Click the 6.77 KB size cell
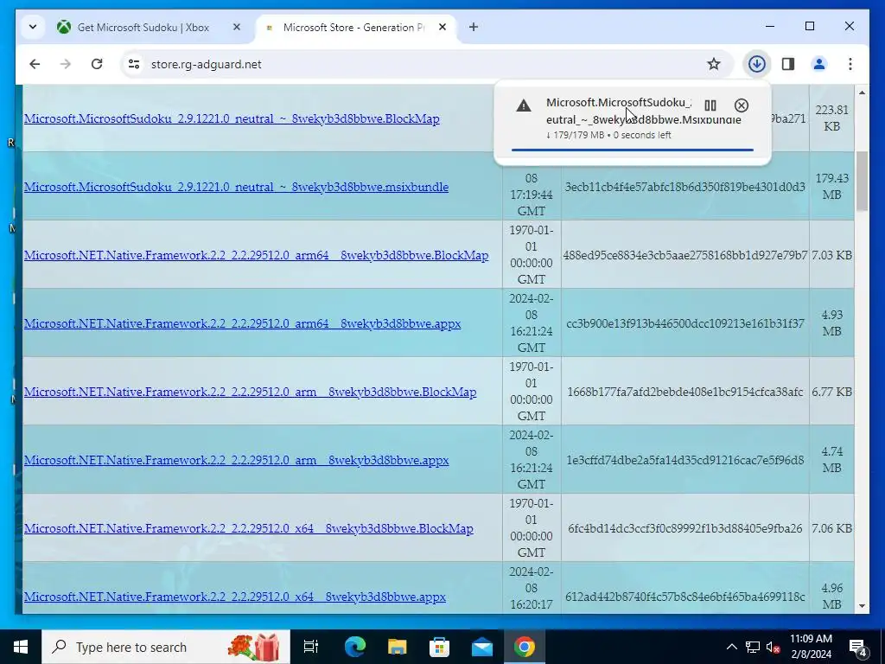885x664 pixels. (x=832, y=392)
